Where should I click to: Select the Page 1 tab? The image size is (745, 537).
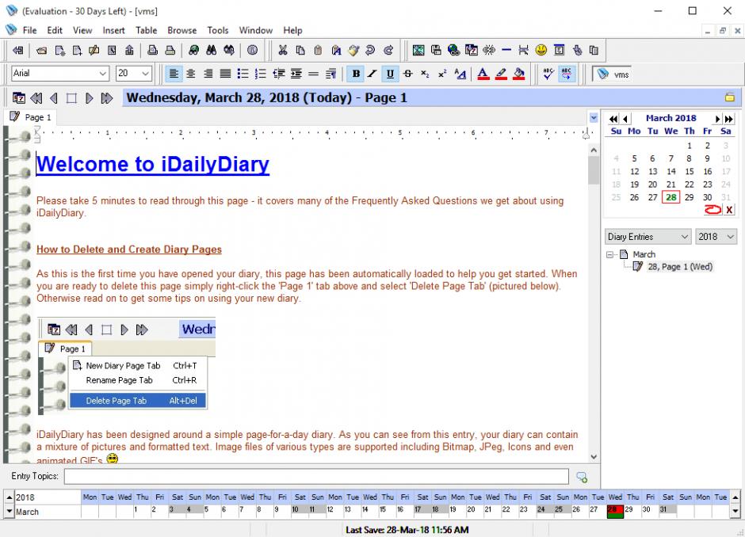tap(31, 117)
